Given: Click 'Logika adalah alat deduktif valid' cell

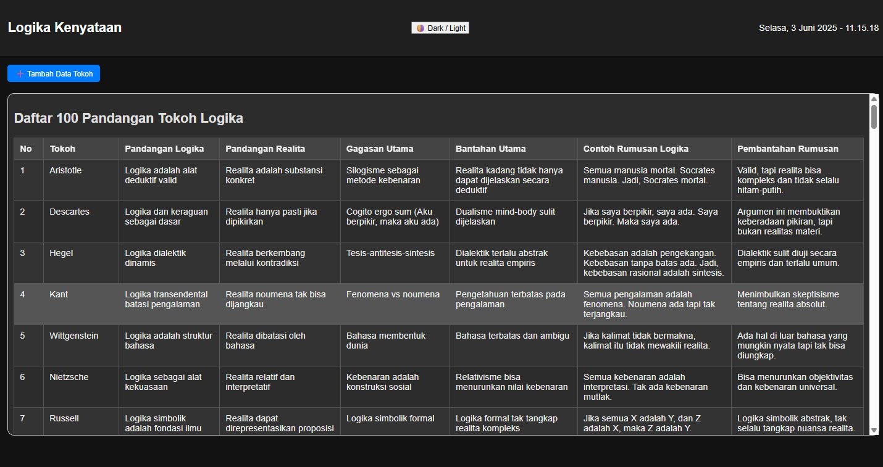Looking at the screenshot, I should point(169,180).
